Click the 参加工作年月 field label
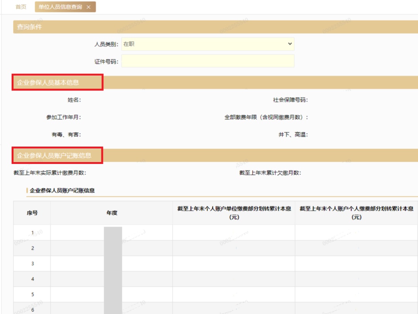The width and height of the screenshot is (418, 314). [63, 117]
